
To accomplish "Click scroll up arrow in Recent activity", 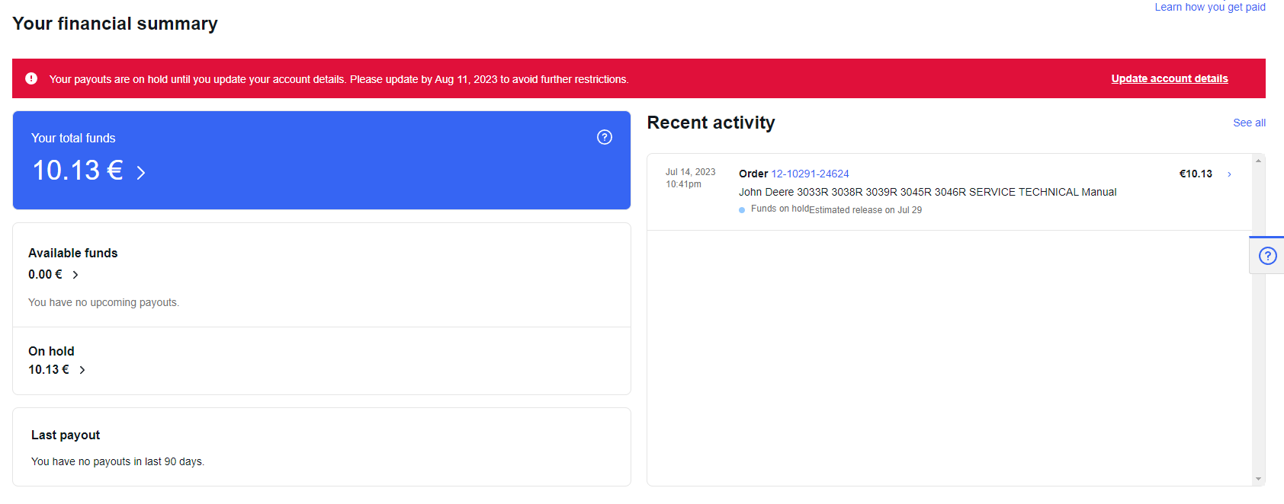I will pos(1258,161).
